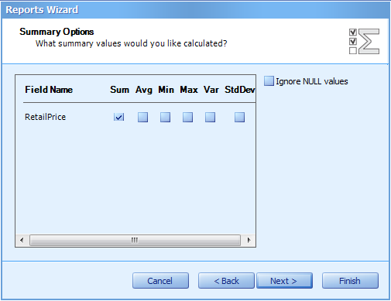Click Finish to complete the wizard
Image resolution: width=391 pixels, height=301 pixels.
350,281
